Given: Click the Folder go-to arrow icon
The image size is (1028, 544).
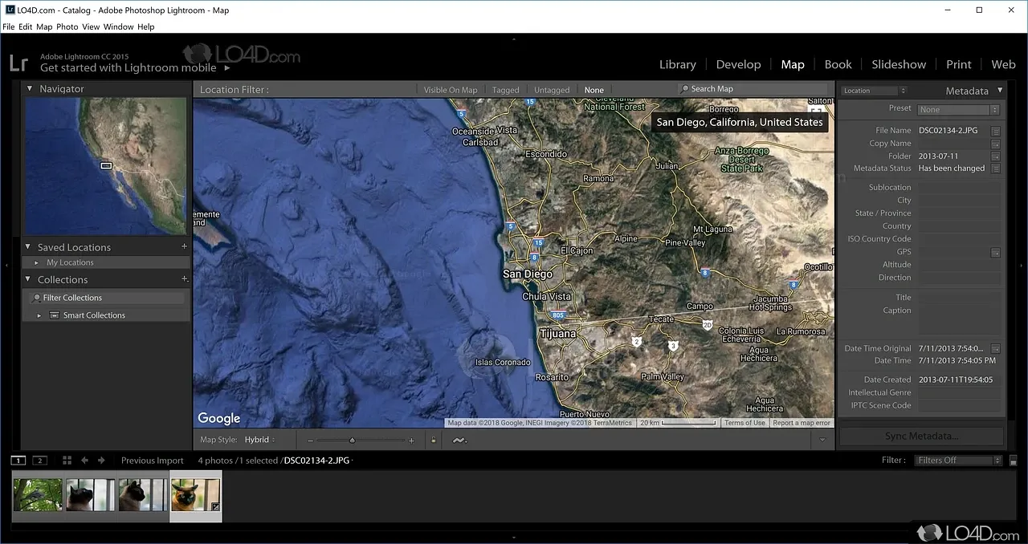Looking at the screenshot, I should tap(996, 156).
